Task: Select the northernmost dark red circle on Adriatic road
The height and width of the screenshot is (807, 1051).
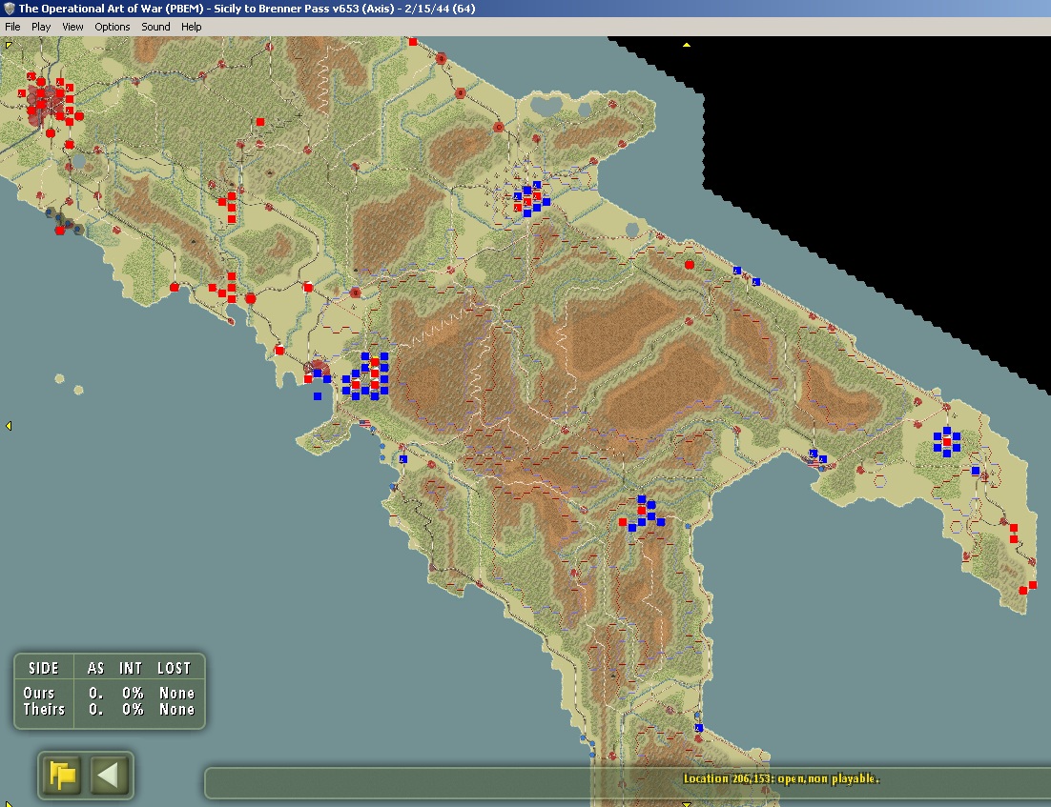Action: coord(441,59)
